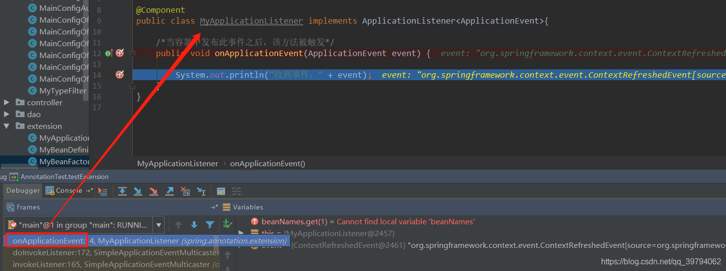
Task: Click the Drop Frame icon
Action: click(185, 191)
